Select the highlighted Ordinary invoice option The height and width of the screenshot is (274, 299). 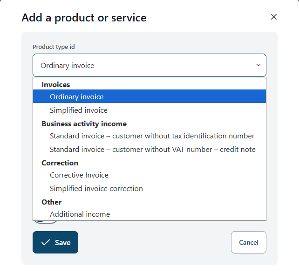(x=77, y=97)
